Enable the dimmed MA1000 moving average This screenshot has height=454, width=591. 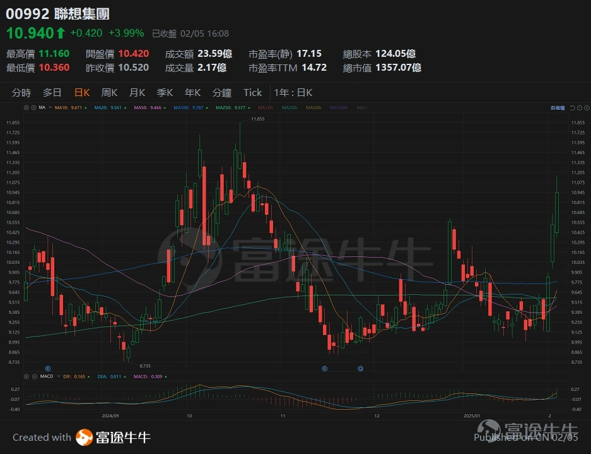(x=339, y=107)
